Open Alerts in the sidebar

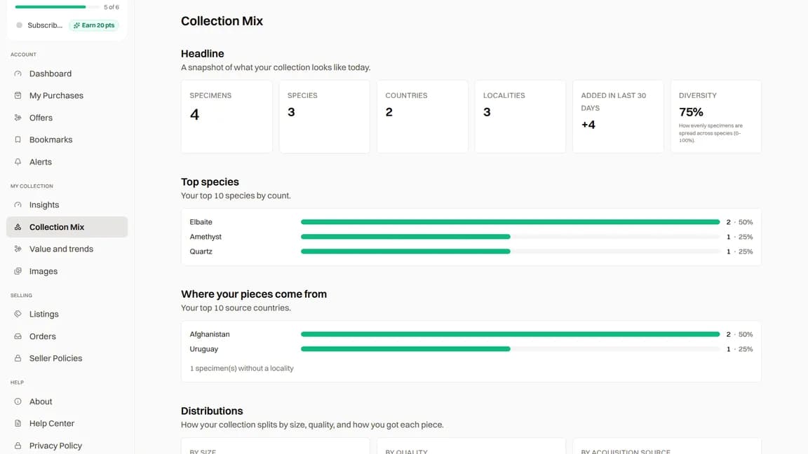tap(67, 162)
